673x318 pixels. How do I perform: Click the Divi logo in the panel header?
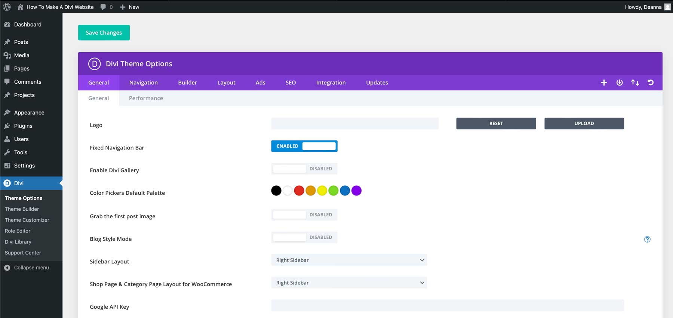(94, 64)
